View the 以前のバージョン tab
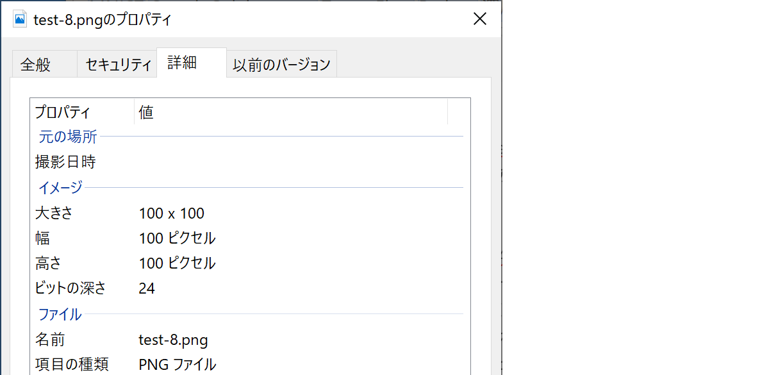This screenshot has height=375, width=769. click(281, 63)
